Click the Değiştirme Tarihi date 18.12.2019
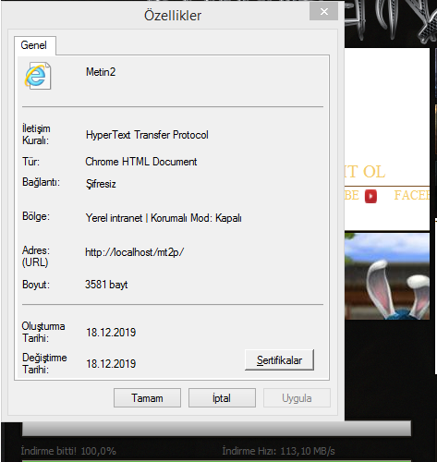437x462 pixels. coord(111,364)
